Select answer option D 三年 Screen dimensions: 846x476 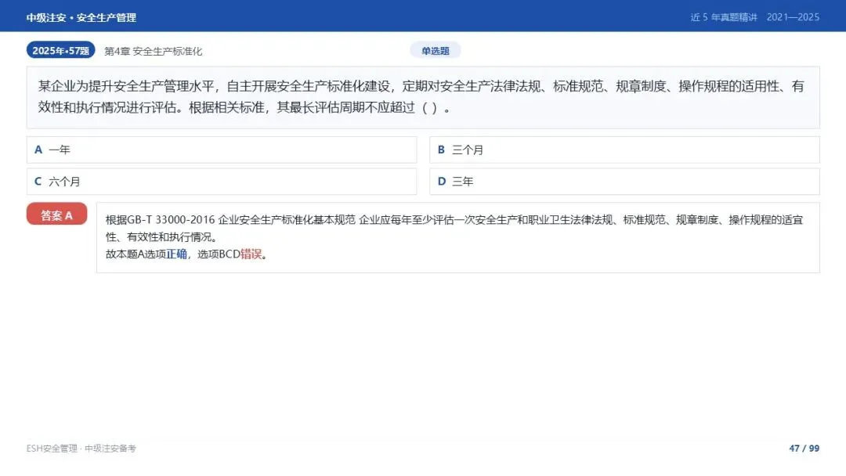624,182
